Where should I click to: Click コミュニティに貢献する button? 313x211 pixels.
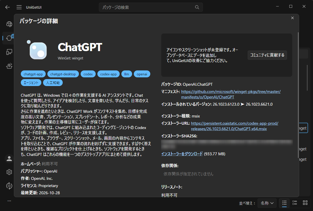coord(267,55)
